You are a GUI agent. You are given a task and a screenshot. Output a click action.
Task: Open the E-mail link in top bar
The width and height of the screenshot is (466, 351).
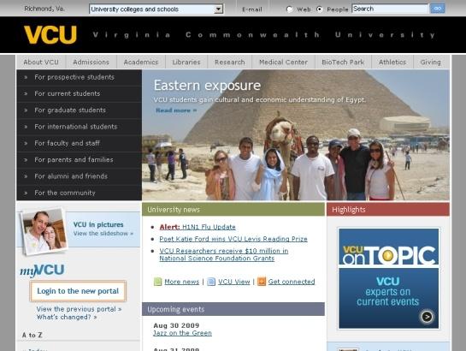[x=252, y=9]
